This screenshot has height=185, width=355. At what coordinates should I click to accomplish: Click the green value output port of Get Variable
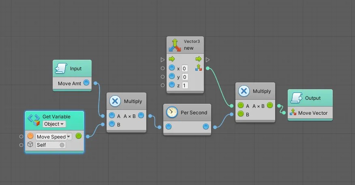79,136
